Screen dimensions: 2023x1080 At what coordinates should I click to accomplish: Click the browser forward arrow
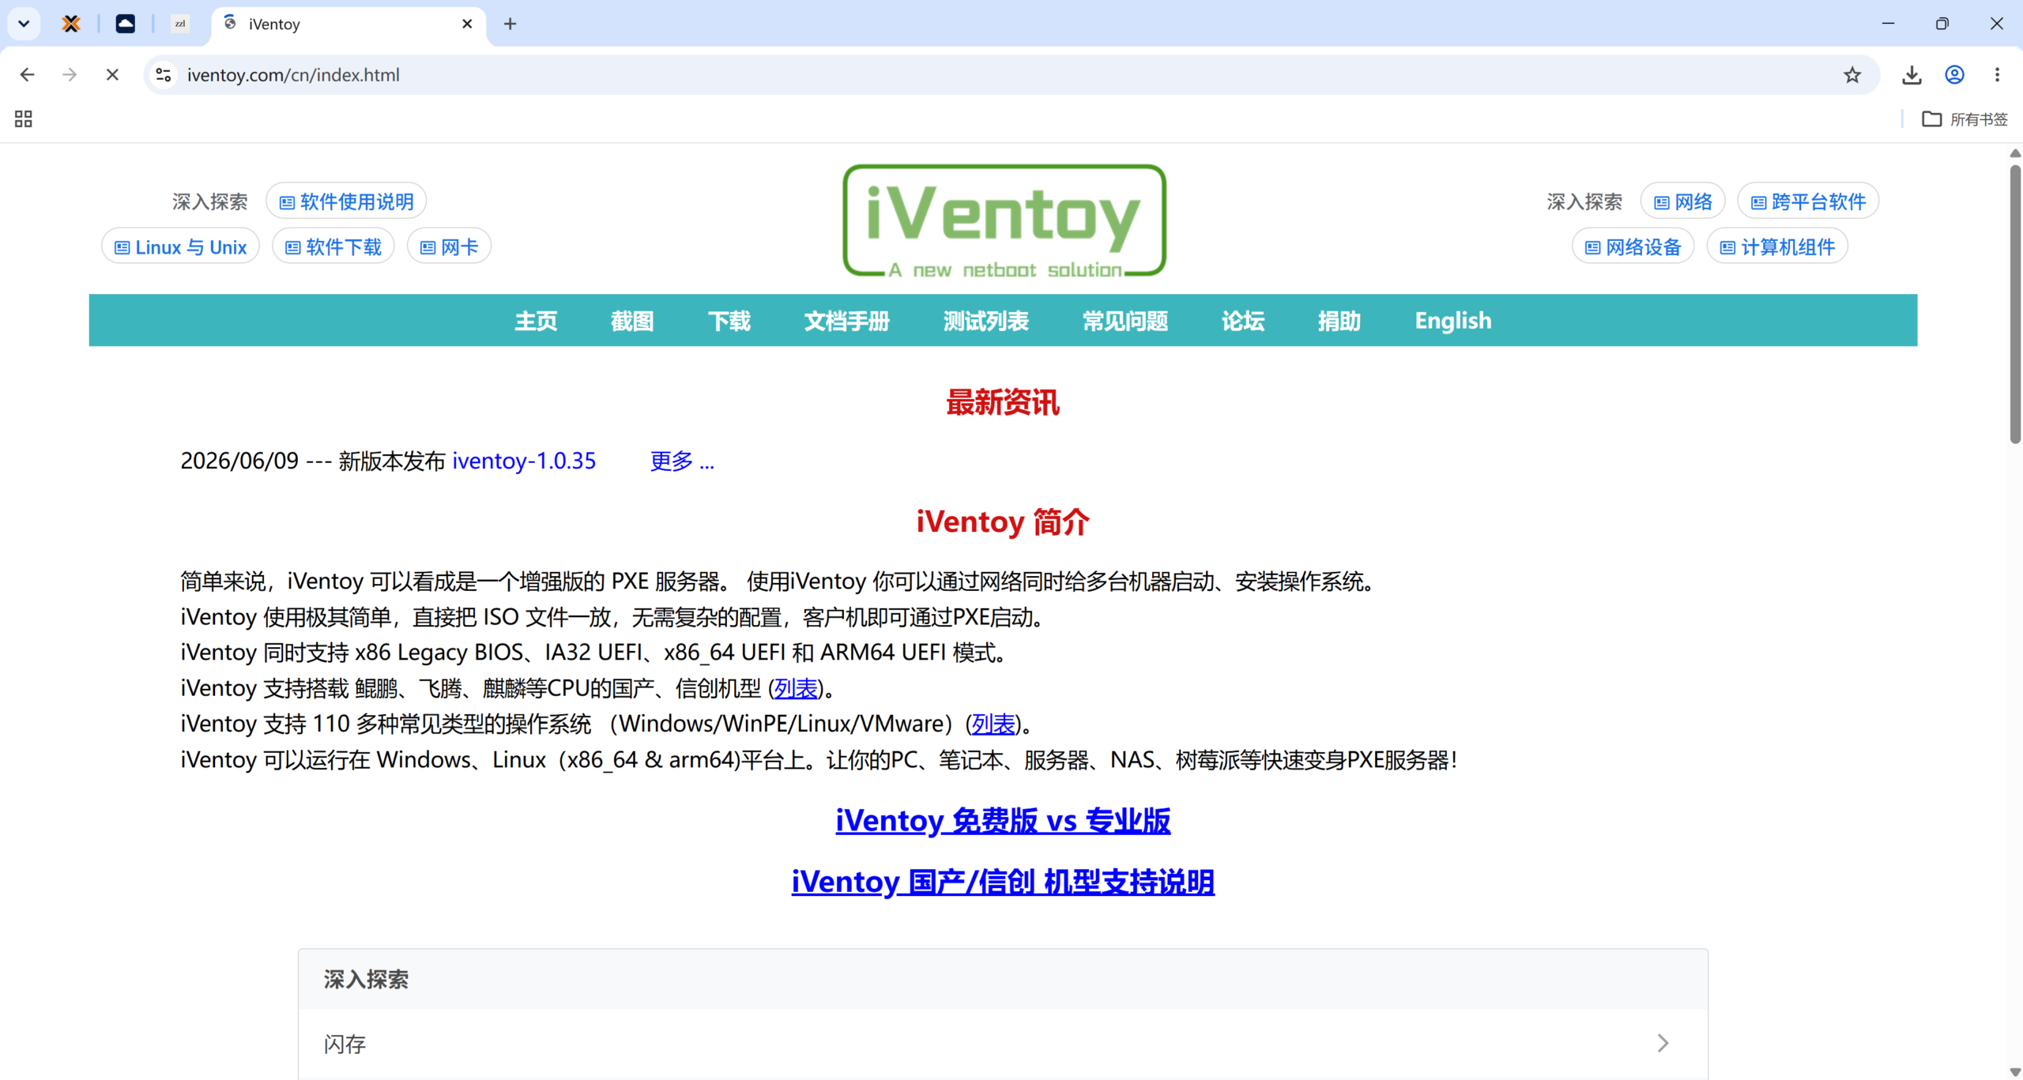point(70,74)
